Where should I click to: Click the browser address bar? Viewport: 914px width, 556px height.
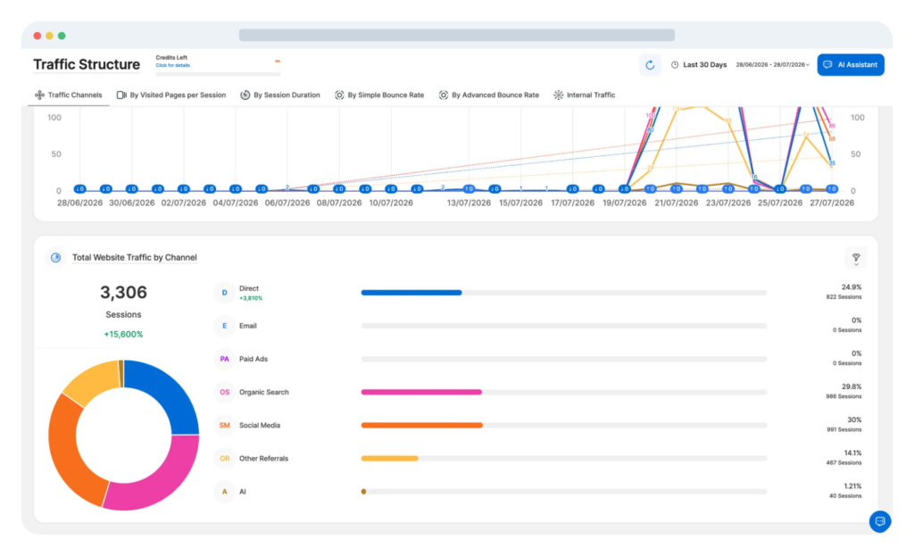(x=457, y=35)
